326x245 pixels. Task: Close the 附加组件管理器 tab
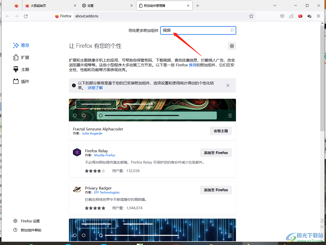click(x=188, y=6)
